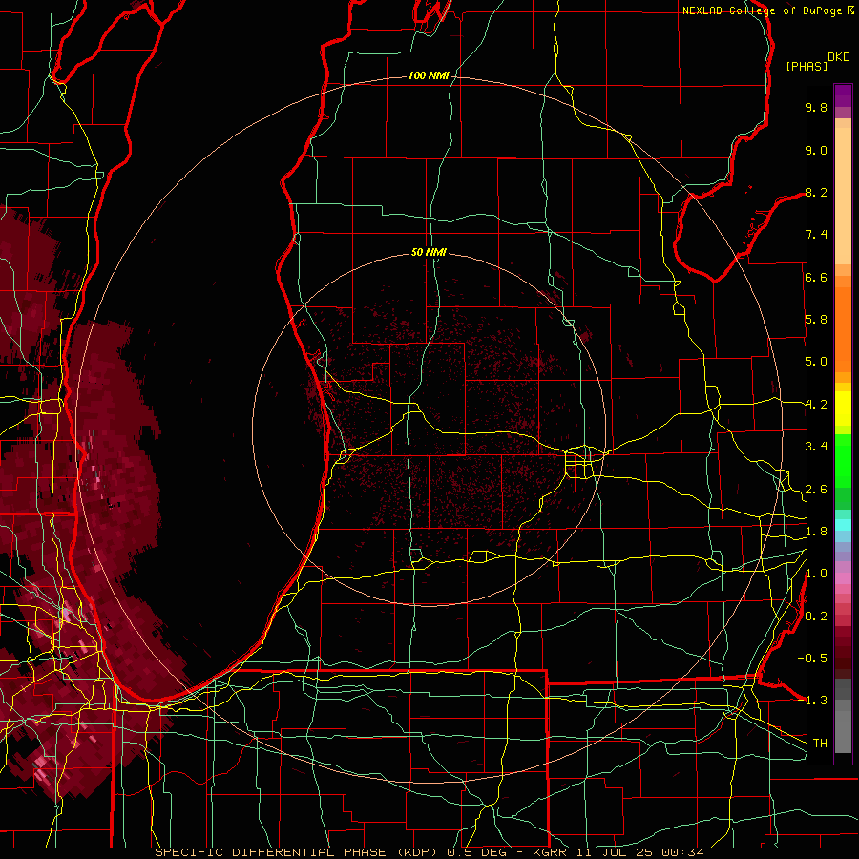Pick the purple segment at the top of the color bar
This screenshot has width=859, height=859.
tap(843, 95)
